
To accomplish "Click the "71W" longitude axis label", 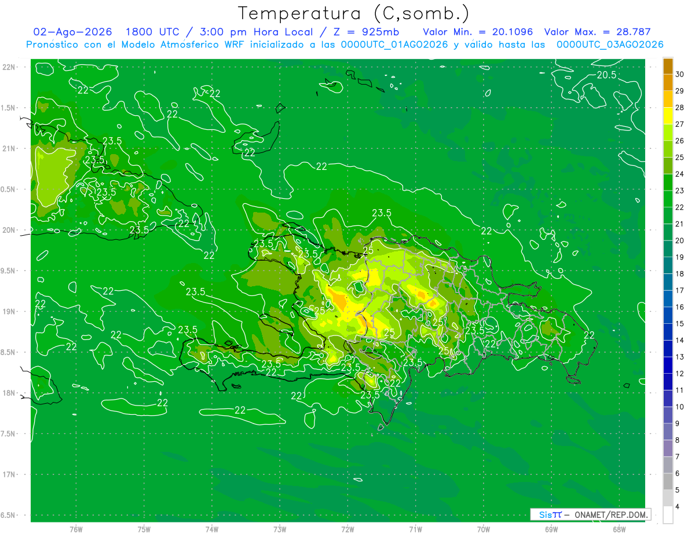I will click(415, 529).
